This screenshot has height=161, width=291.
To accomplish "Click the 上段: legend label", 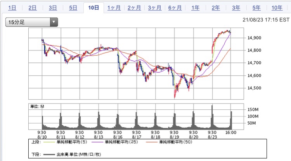I will click(x=36, y=142).
